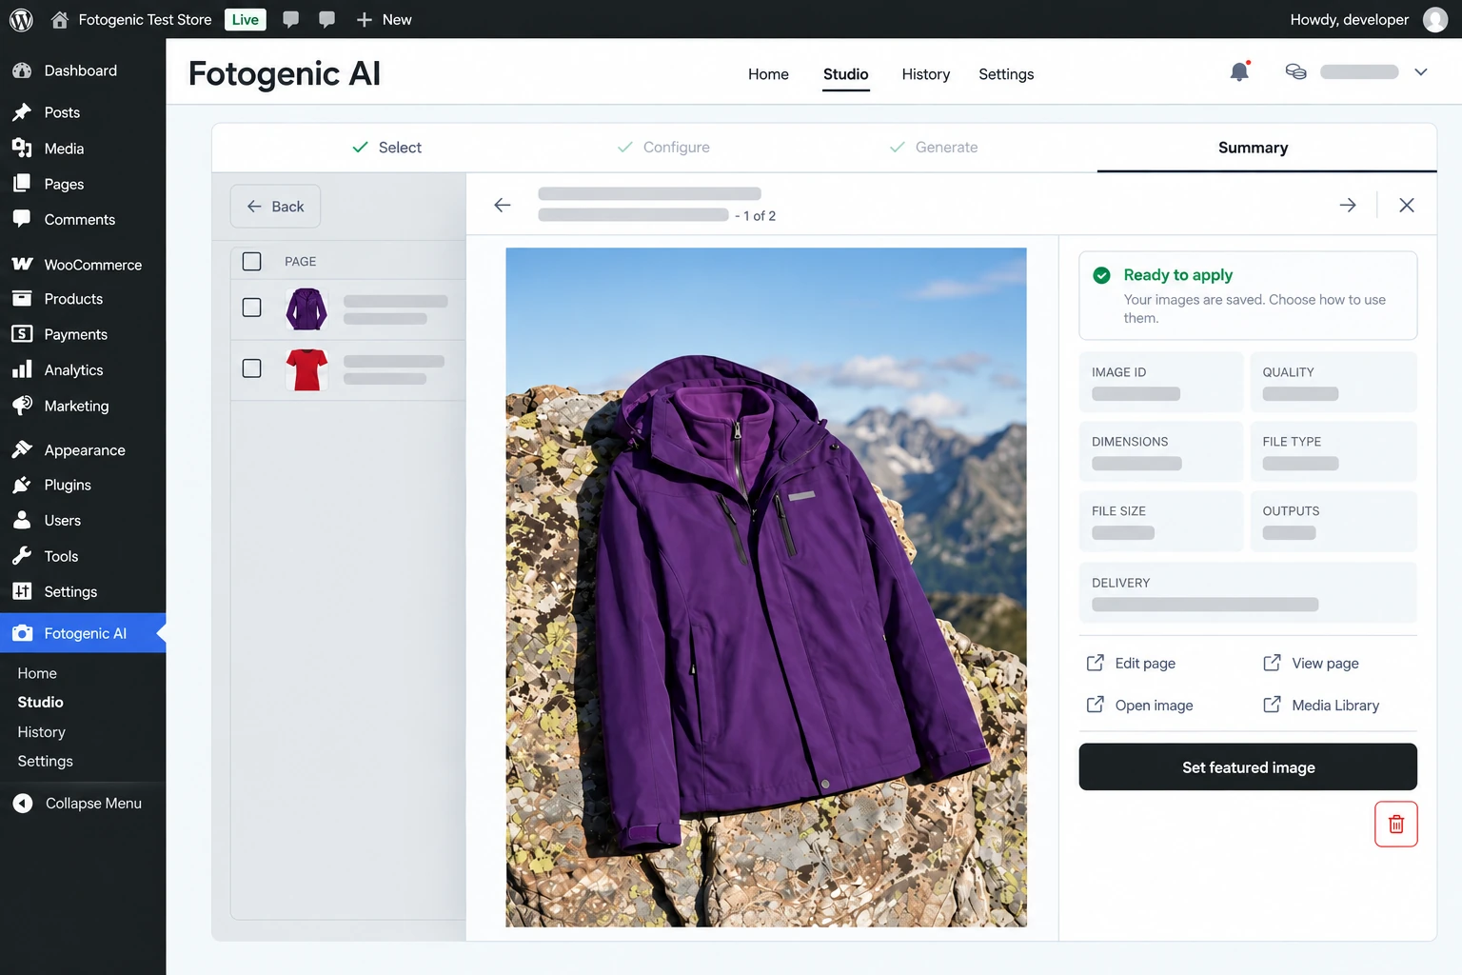Viewport: 1462px width, 975px height.
Task: Open Fotogenic Test Store home icon
Action: click(60, 19)
